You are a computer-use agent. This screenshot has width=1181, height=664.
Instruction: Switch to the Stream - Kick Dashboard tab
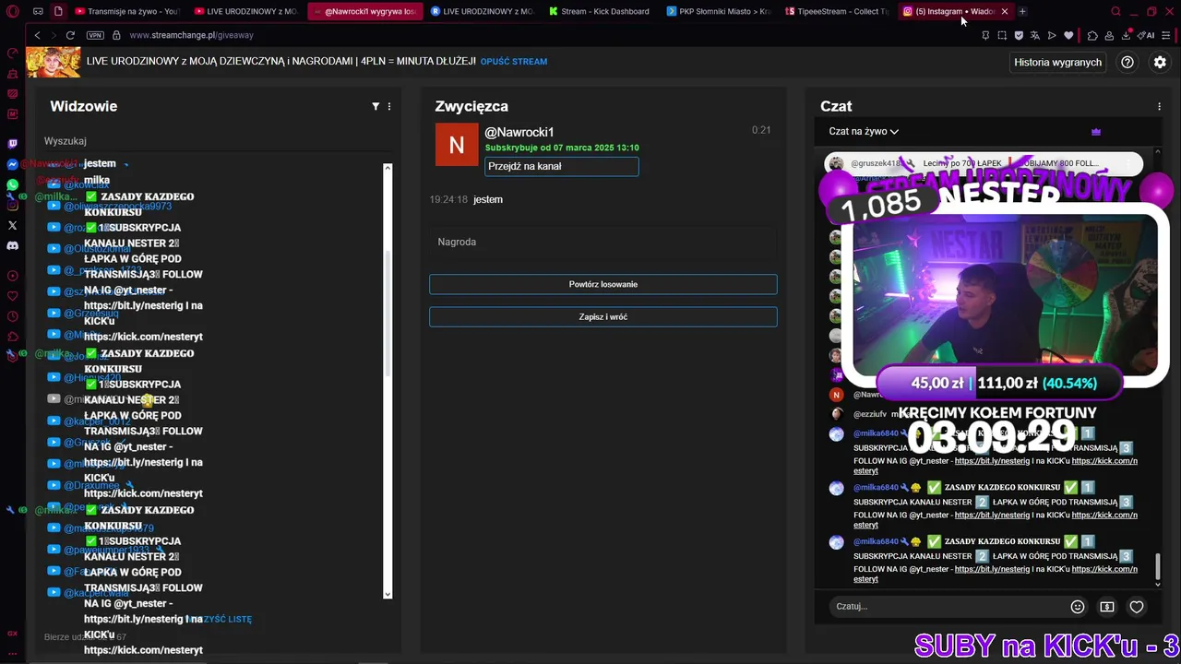coord(600,11)
